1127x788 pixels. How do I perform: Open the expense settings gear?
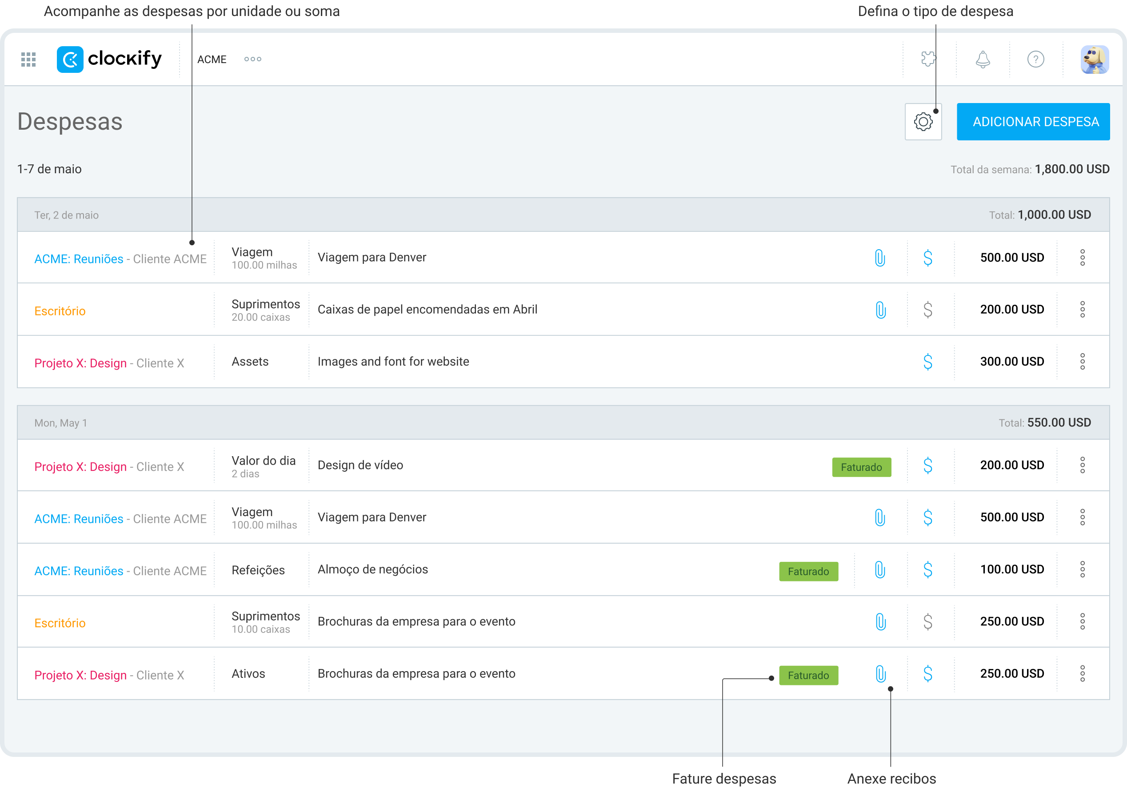point(923,122)
